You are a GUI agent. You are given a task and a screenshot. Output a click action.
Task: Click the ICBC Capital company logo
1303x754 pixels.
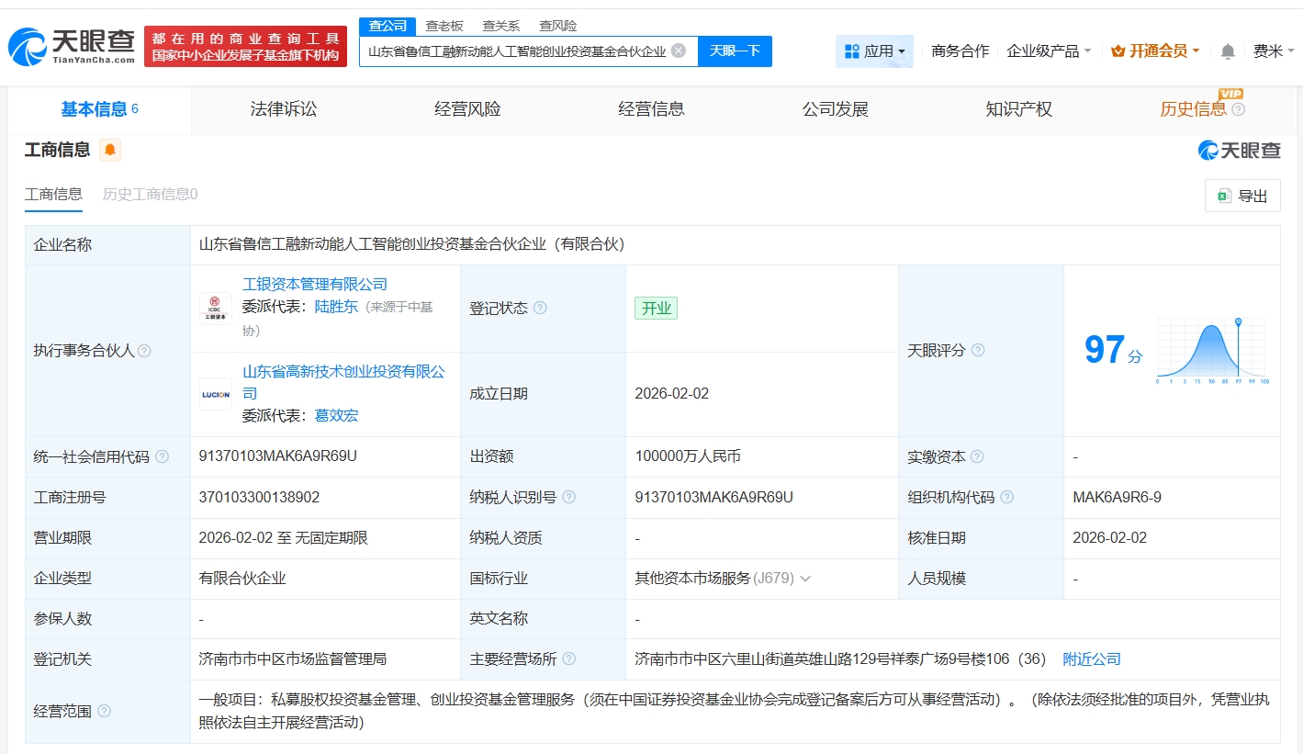pyautogui.click(x=216, y=308)
